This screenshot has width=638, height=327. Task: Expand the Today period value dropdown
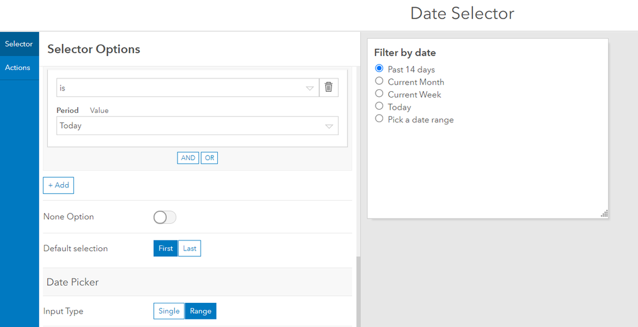click(x=197, y=126)
